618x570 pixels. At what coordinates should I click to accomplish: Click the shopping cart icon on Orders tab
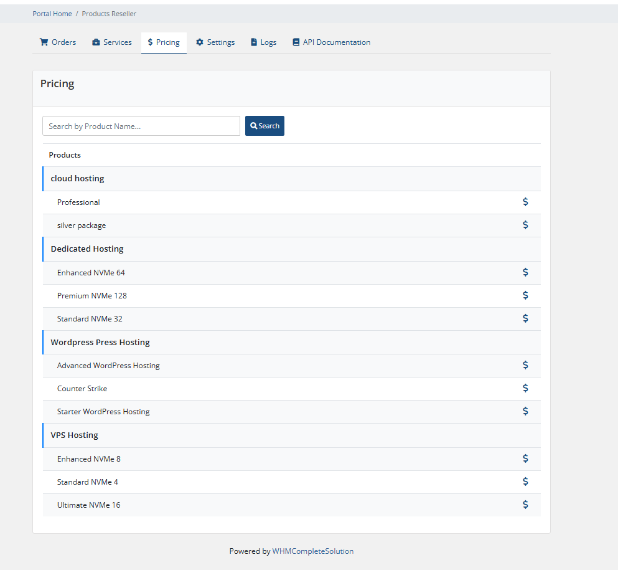(44, 42)
